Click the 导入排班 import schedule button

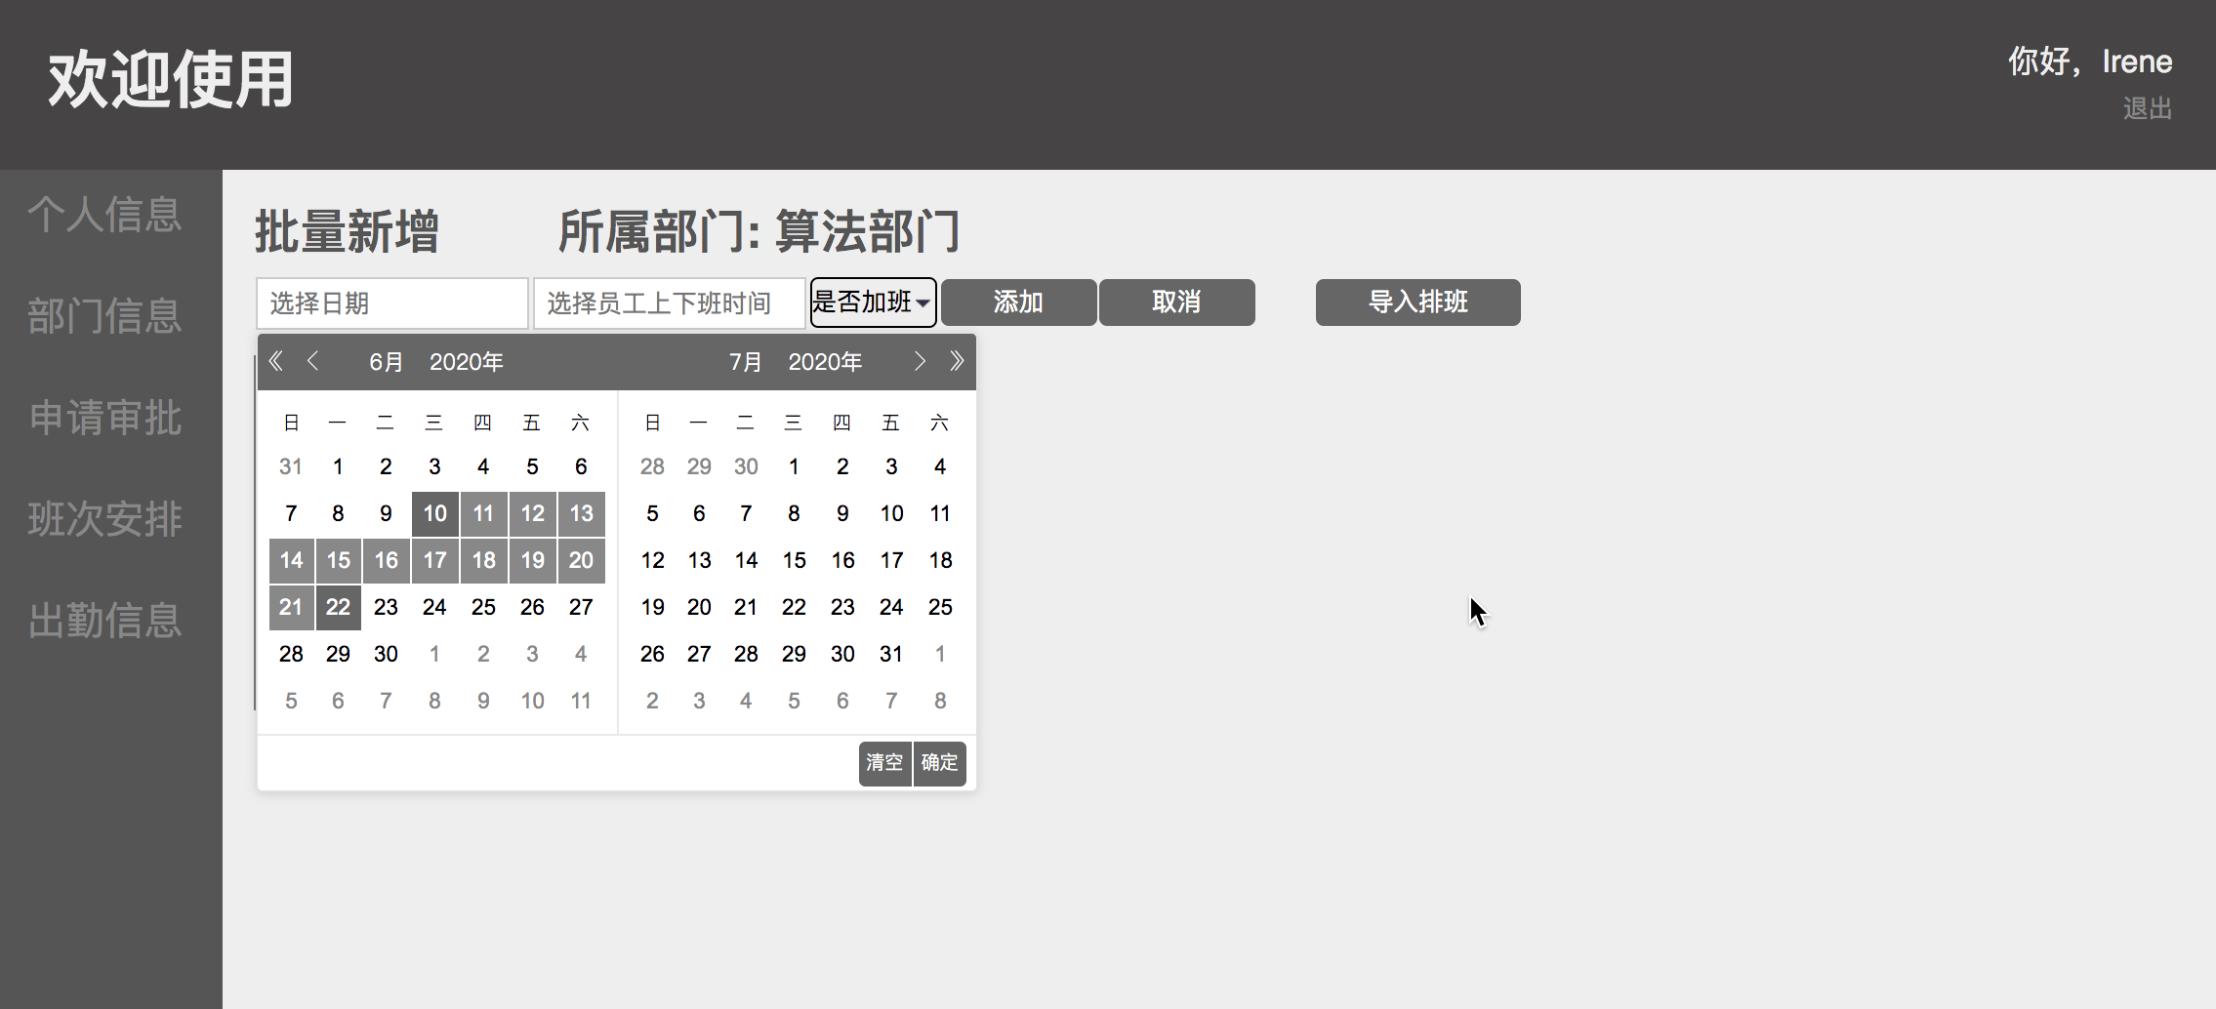[x=1417, y=303]
